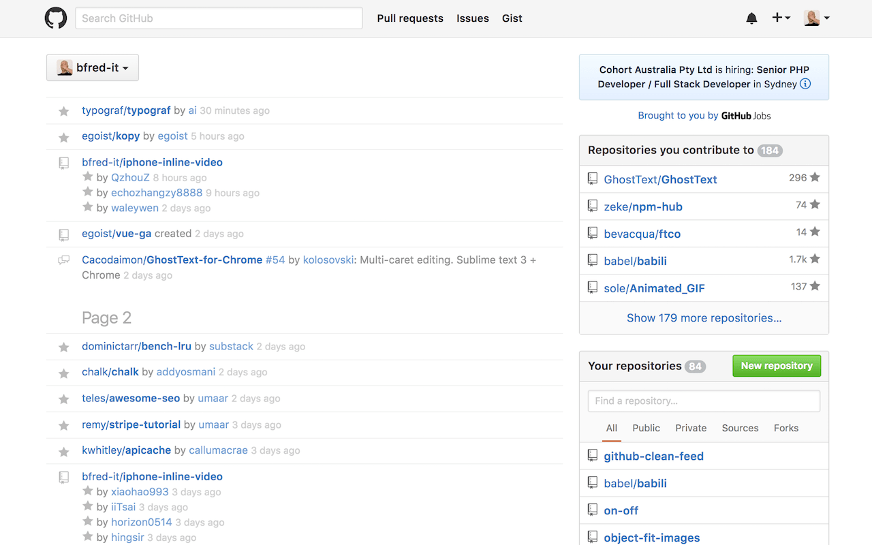Screen dimensions: 872x545
Task: Click star icon beside teles/awesome-seo
Action: pyautogui.click(x=64, y=399)
